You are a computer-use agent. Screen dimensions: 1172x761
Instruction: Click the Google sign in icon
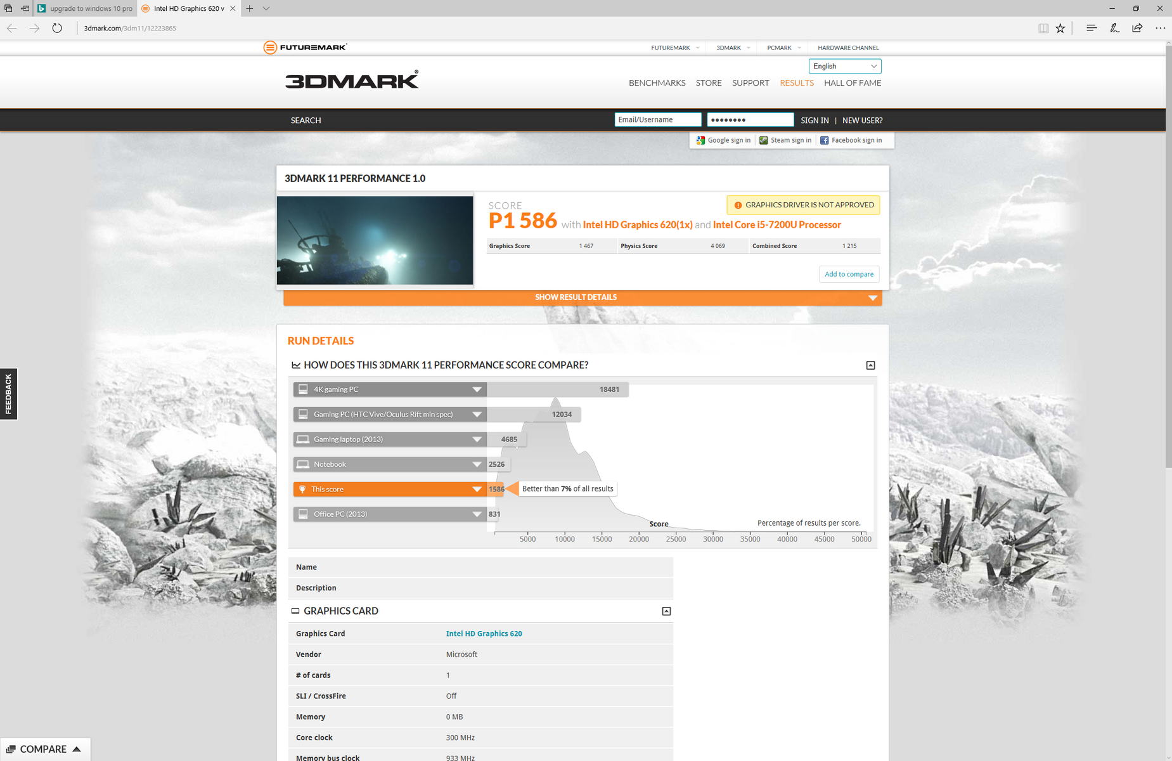700,140
